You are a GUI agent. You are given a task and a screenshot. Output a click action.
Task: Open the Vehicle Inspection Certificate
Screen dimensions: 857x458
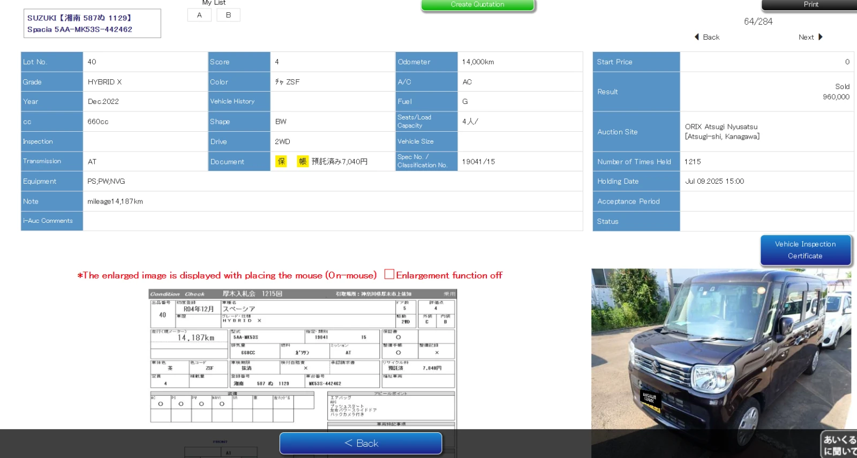coord(805,250)
